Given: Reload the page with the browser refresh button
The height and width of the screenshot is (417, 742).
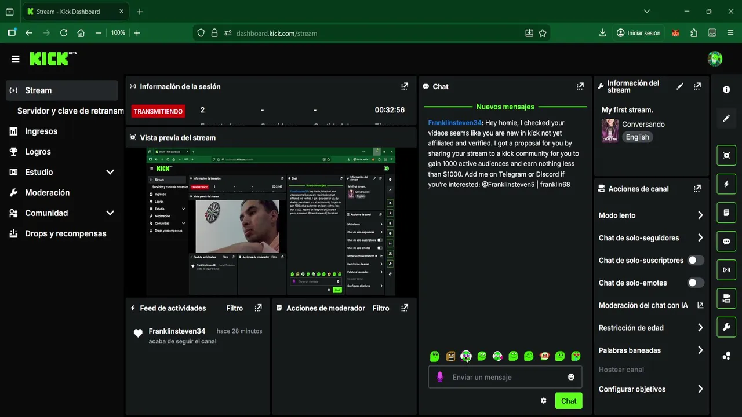Looking at the screenshot, I should pyautogui.click(x=64, y=33).
